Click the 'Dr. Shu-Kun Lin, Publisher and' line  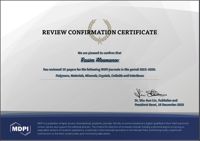[158, 101]
